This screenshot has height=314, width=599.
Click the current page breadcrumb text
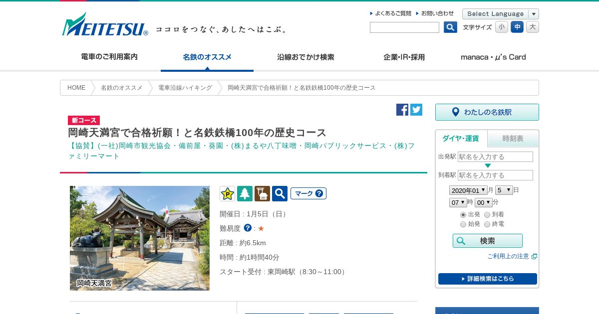click(301, 88)
